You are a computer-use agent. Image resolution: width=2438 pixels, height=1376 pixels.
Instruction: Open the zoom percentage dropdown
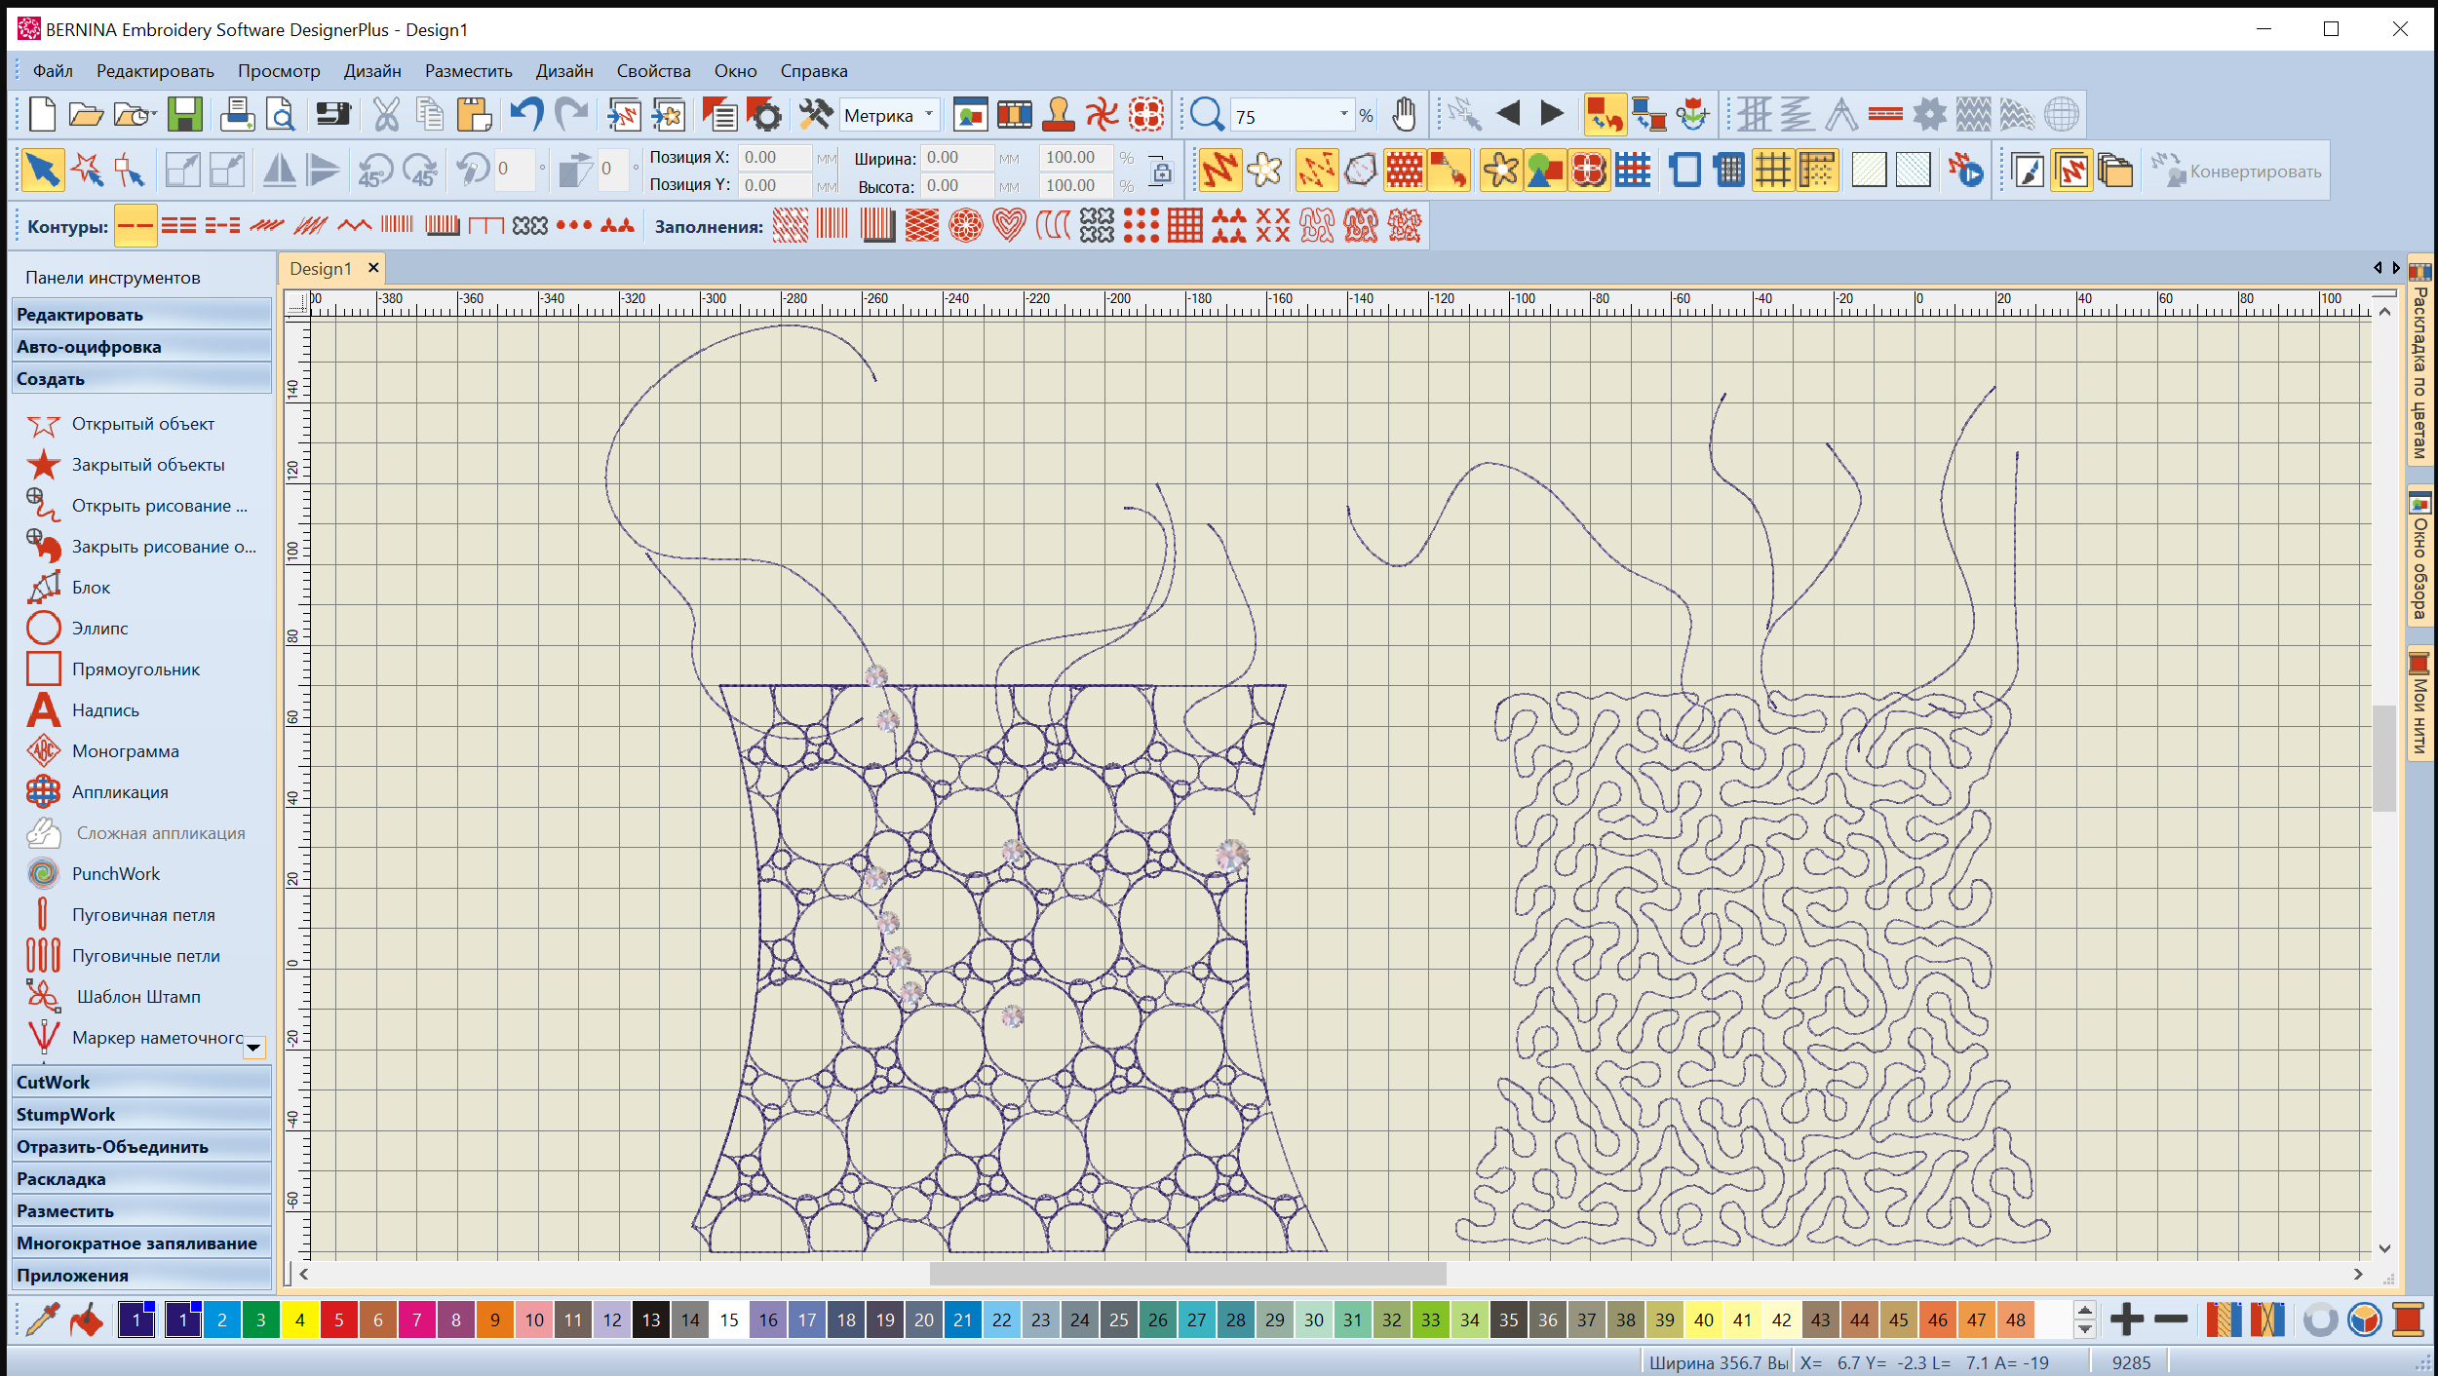point(1343,115)
